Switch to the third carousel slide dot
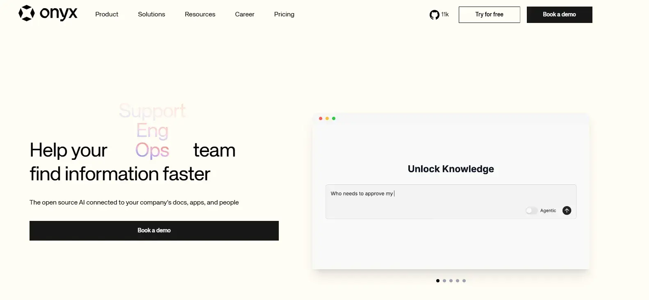The width and height of the screenshot is (649, 300). pos(451,281)
